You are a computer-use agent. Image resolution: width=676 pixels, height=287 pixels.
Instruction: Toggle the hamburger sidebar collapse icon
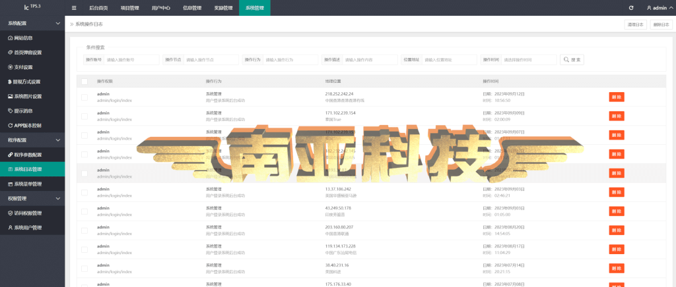pos(74,8)
